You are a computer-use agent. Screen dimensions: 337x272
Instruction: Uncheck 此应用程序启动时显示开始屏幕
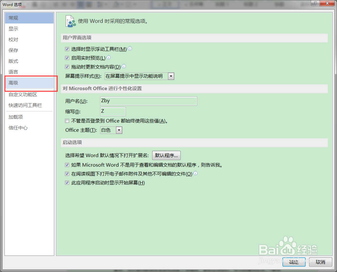(67, 182)
